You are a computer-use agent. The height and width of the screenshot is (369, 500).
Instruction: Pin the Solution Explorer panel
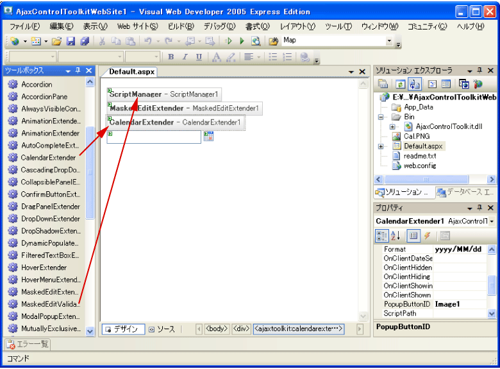coord(479,71)
